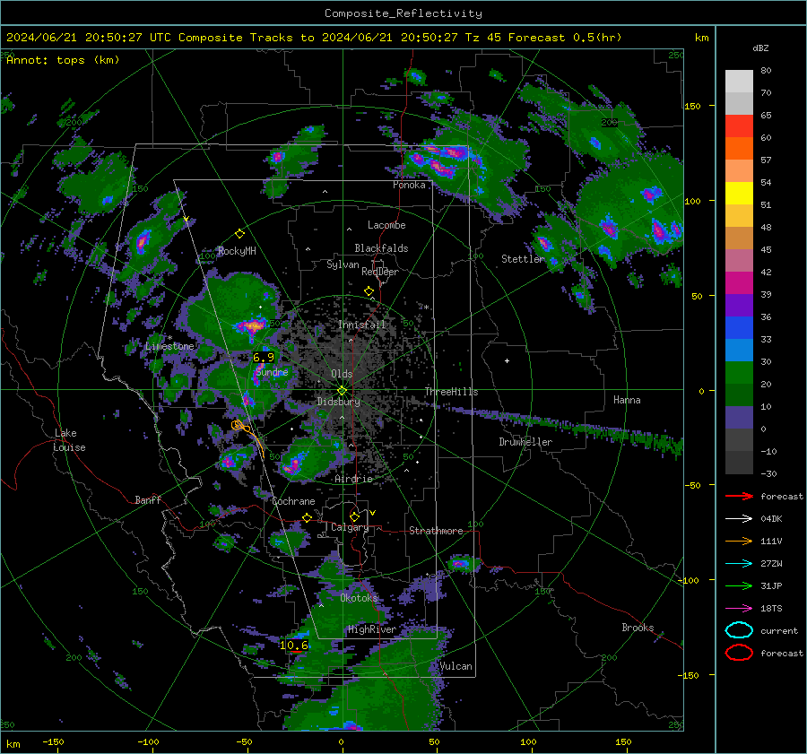Screen dimensions: 807x754
Task: Click the Innisfail town label
Action: [362, 325]
